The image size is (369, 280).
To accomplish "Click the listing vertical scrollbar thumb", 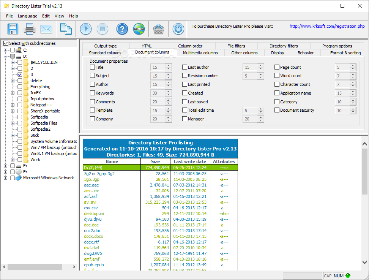I will pos(364,172).
